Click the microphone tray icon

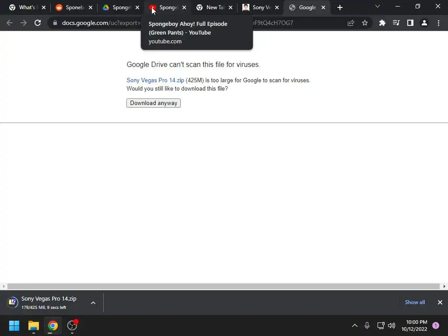[x=367, y=325]
